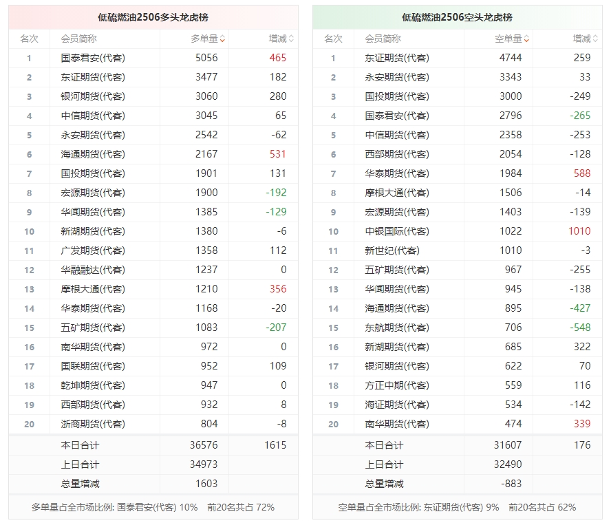Click 永安期货(代客) in short table rank 2

tap(397, 77)
